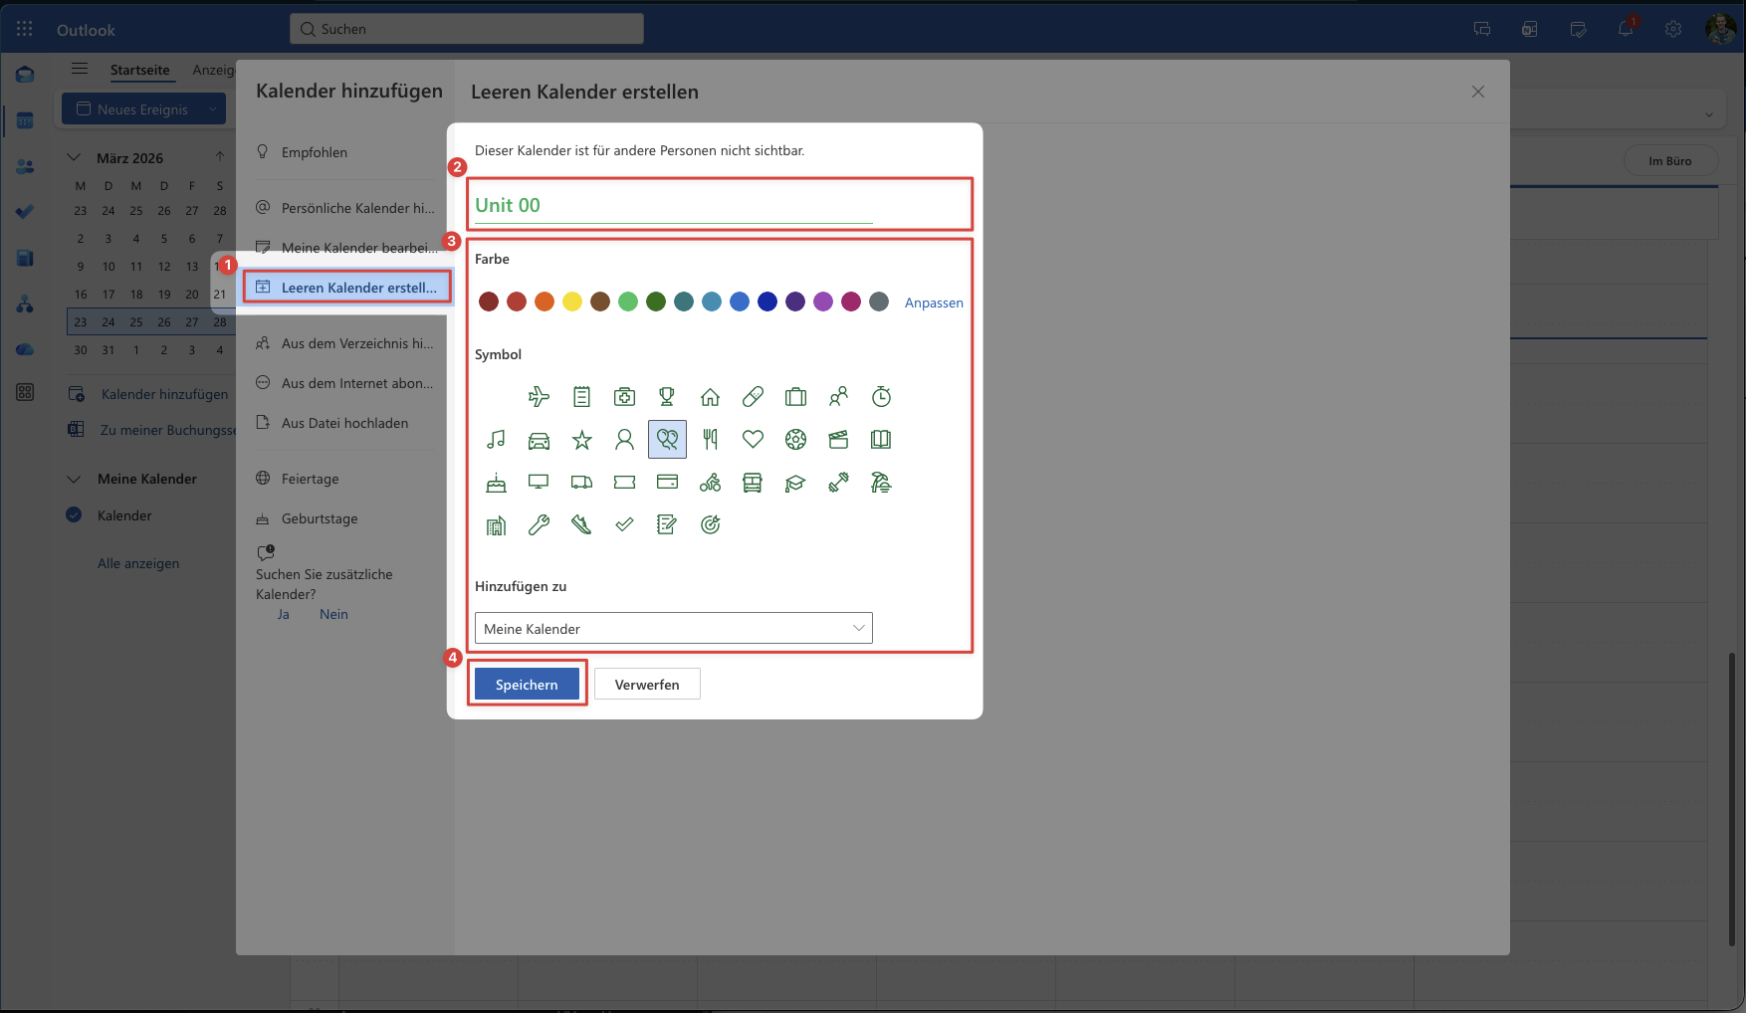Select the heart symbol icon

click(x=753, y=440)
